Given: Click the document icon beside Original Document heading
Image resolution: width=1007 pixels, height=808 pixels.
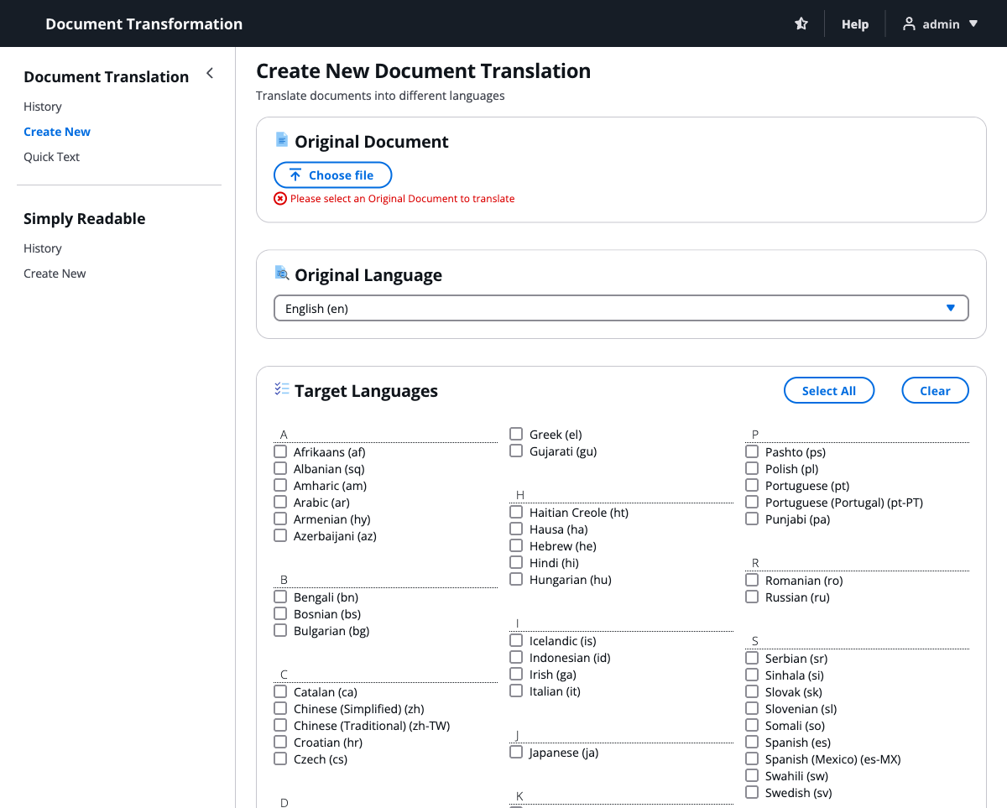Looking at the screenshot, I should [281, 139].
